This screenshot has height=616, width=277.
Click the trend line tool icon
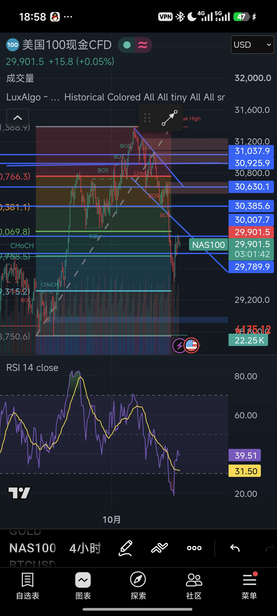click(x=170, y=118)
